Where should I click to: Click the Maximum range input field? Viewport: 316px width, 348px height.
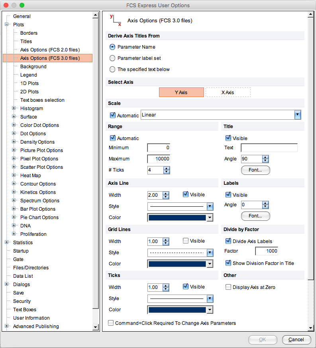click(x=159, y=159)
